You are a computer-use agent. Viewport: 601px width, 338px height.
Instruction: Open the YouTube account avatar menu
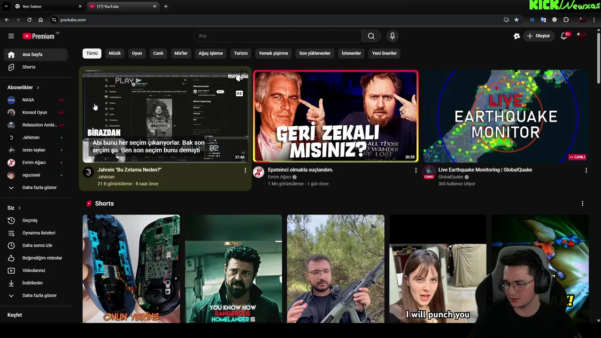582,36
